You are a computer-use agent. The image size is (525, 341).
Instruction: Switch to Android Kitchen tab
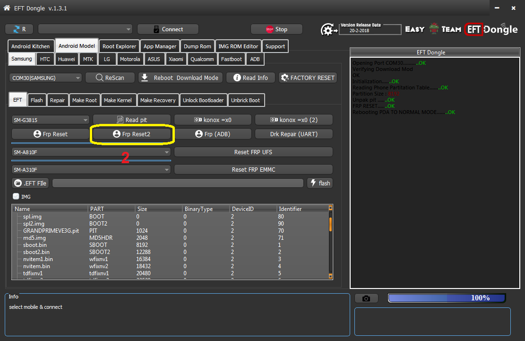pos(30,46)
